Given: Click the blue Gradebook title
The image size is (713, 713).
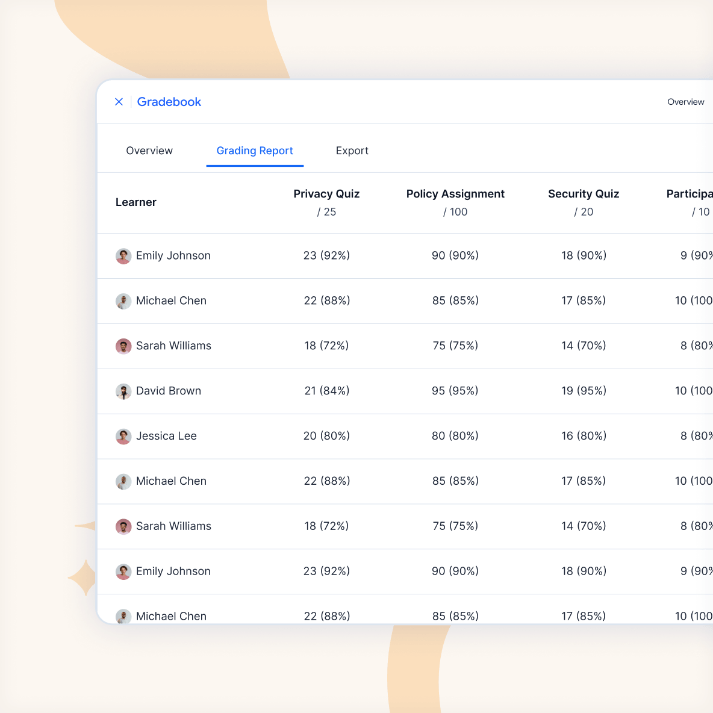Looking at the screenshot, I should 169,102.
